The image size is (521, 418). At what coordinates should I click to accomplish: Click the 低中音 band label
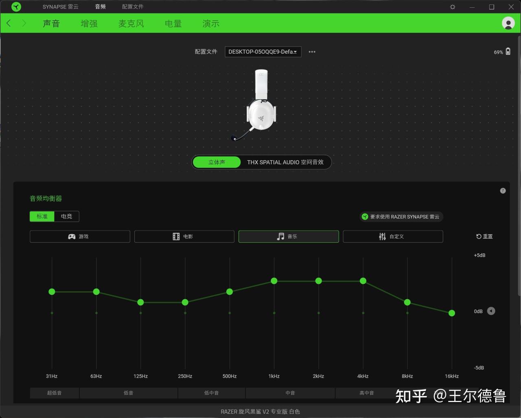click(212, 393)
